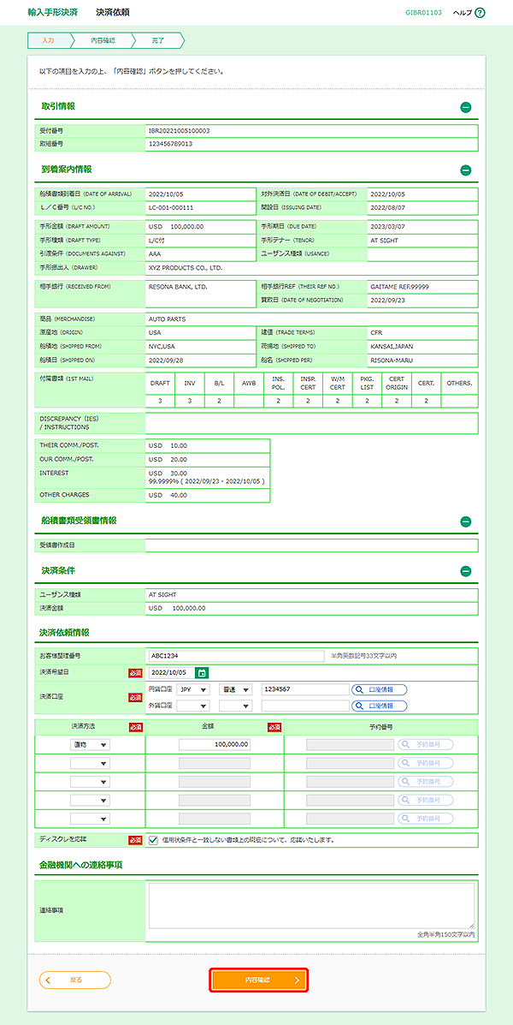This screenshot has width=513, height=1025.
Task: Select the 内容確認 step tab
Action: [x=103, y=40]
